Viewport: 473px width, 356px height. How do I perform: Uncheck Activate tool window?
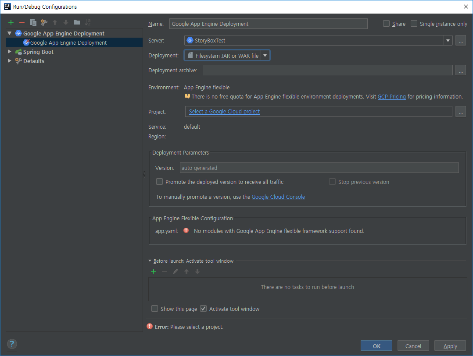coord(203,308)
